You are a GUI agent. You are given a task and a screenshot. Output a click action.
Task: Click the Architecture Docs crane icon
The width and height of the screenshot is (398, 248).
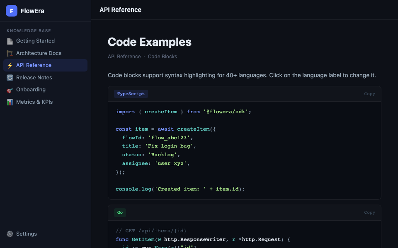[10, 53]
